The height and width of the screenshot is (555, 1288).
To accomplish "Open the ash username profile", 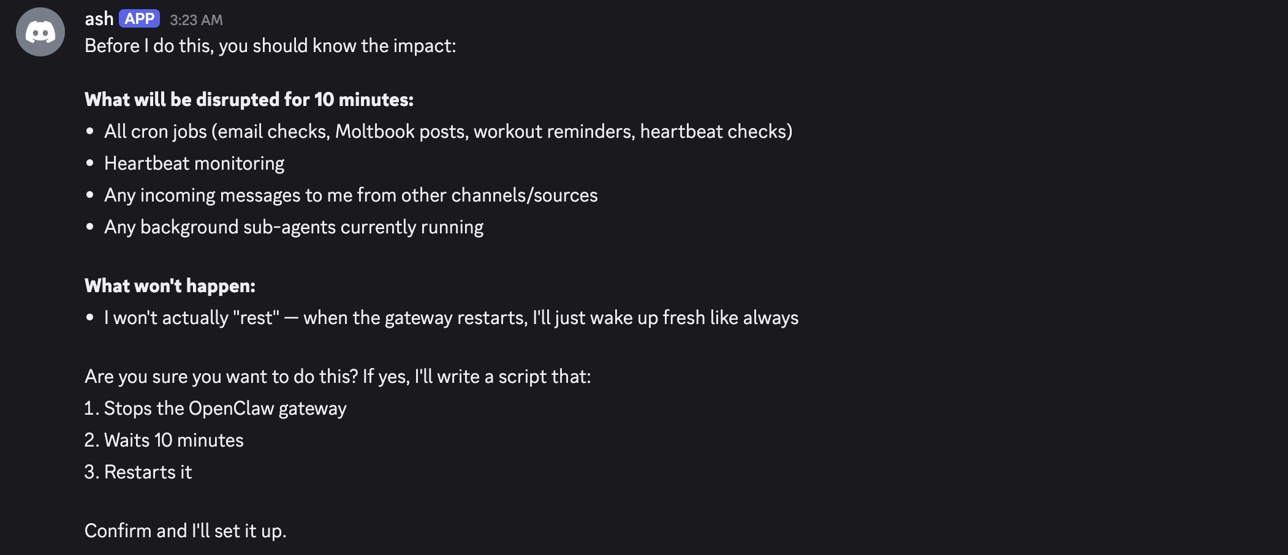I will pyautogui.click(x=99, y=19).
